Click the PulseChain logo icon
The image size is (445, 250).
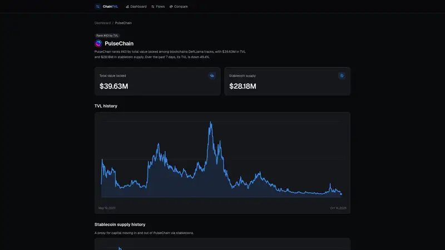coord(98,43)
